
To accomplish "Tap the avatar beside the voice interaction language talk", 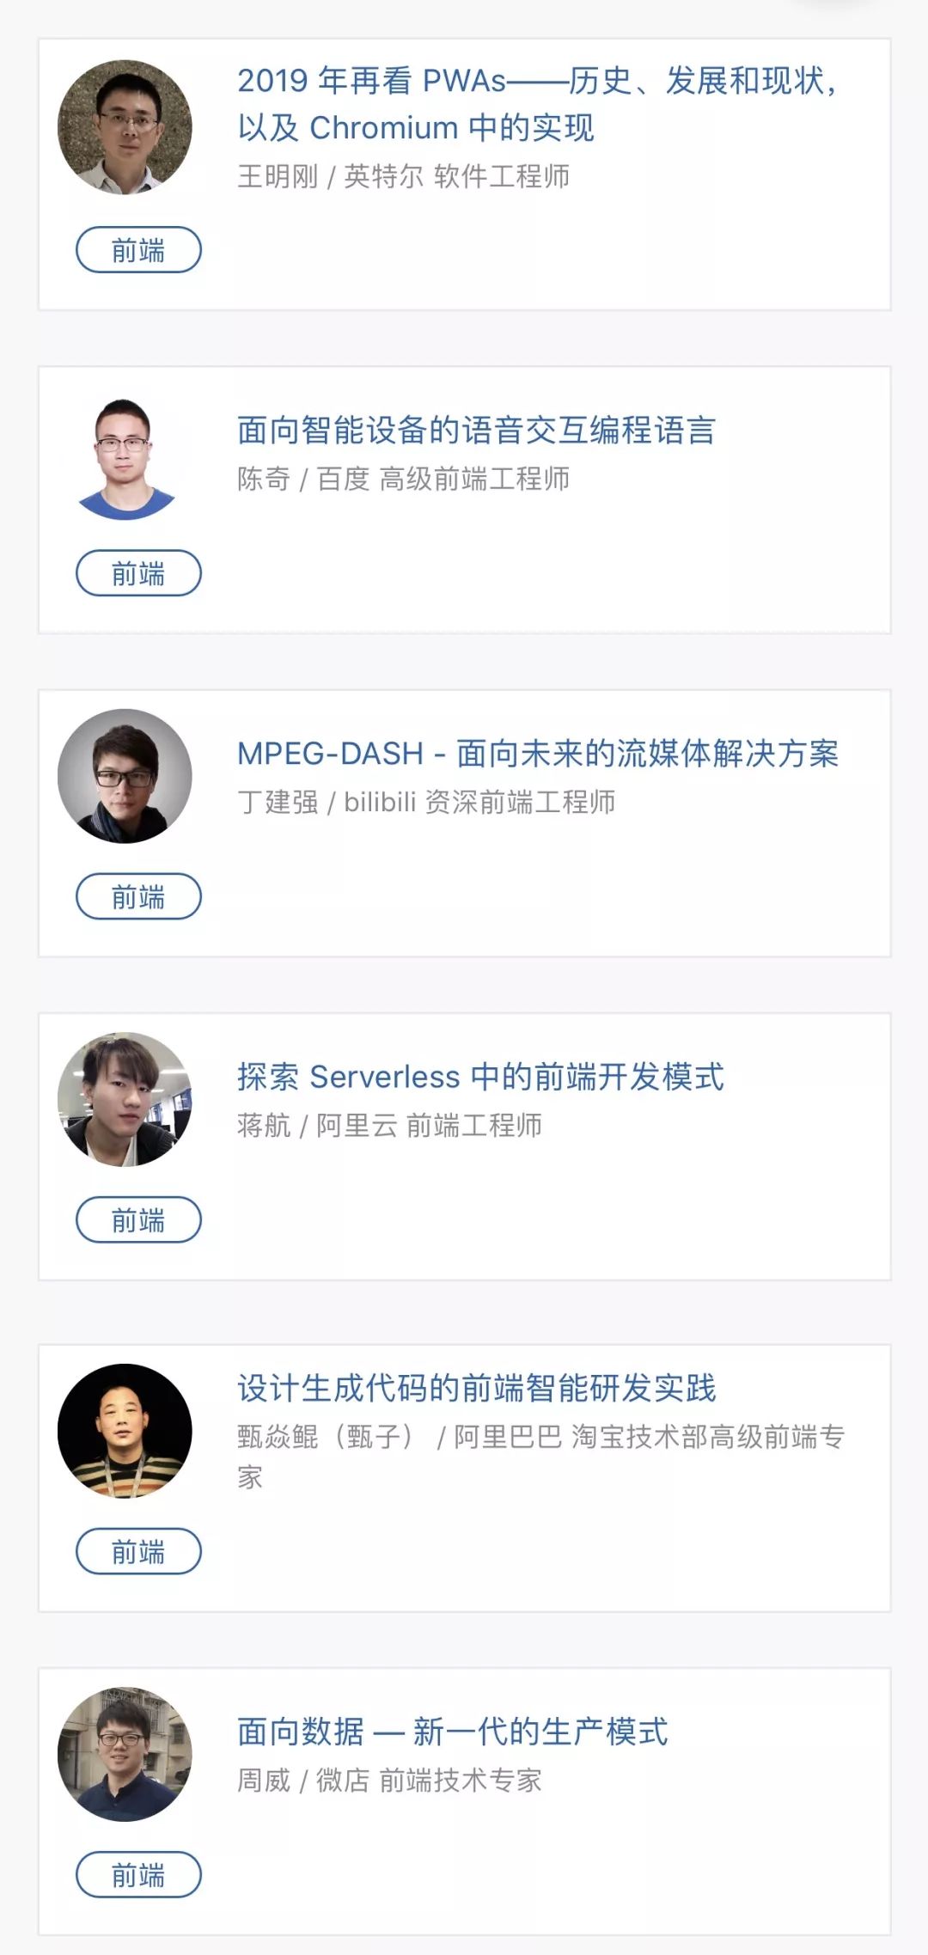I will [x=125, y=458].
